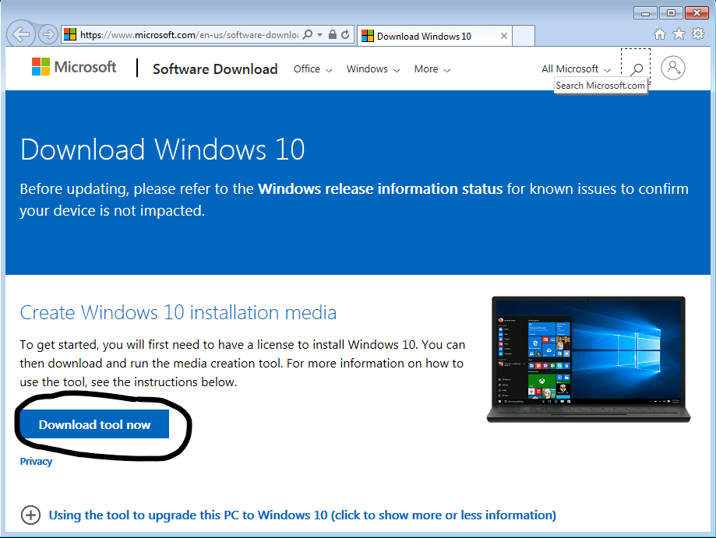Select the Download Windows 10 tab

[434, 36]
